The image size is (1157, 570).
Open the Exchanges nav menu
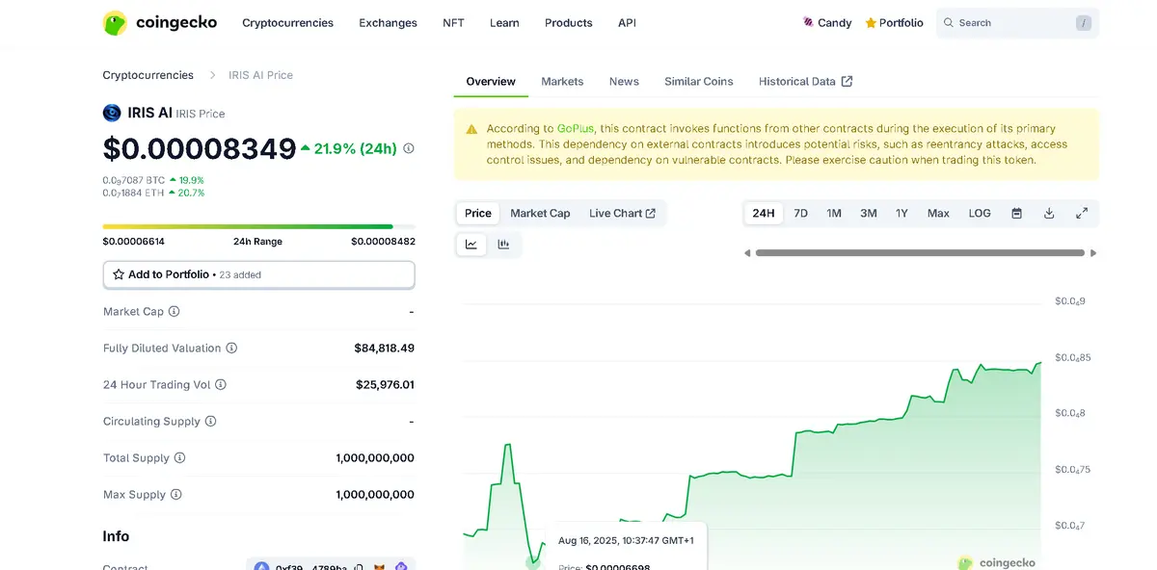coord(388,22)
